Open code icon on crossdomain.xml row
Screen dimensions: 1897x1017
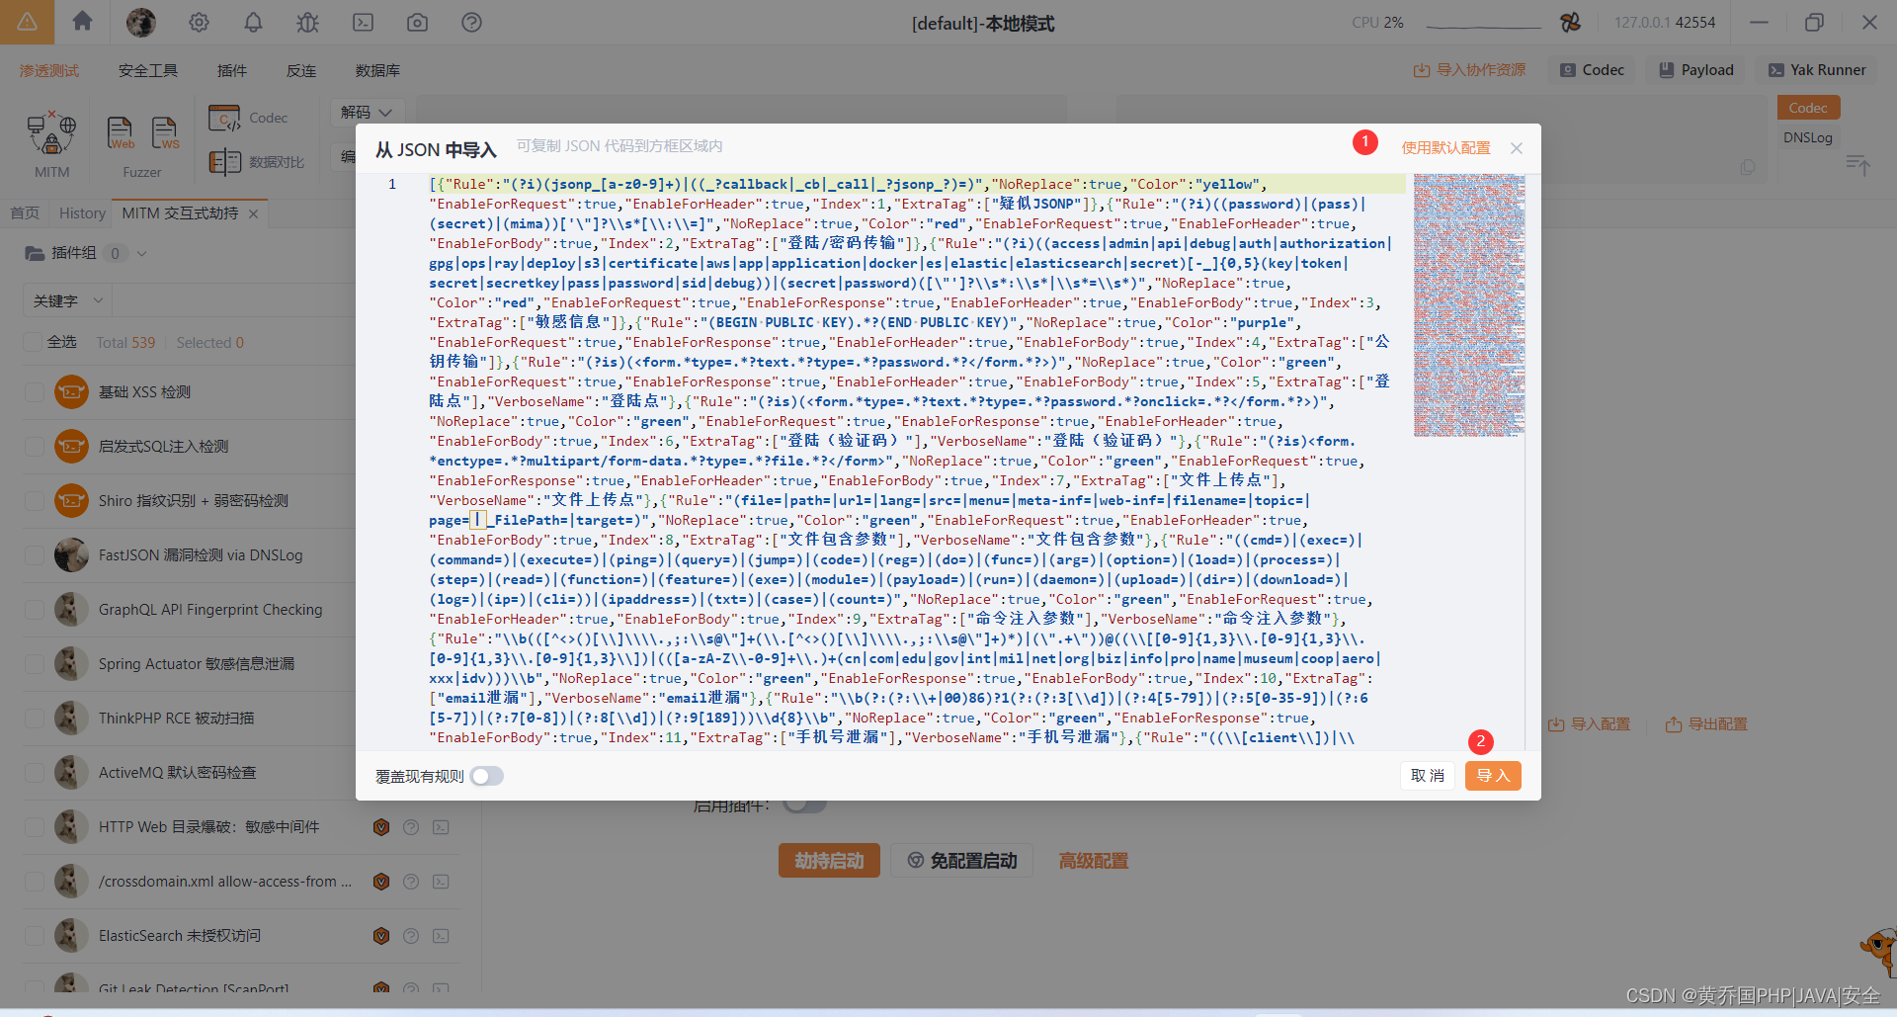441,881
